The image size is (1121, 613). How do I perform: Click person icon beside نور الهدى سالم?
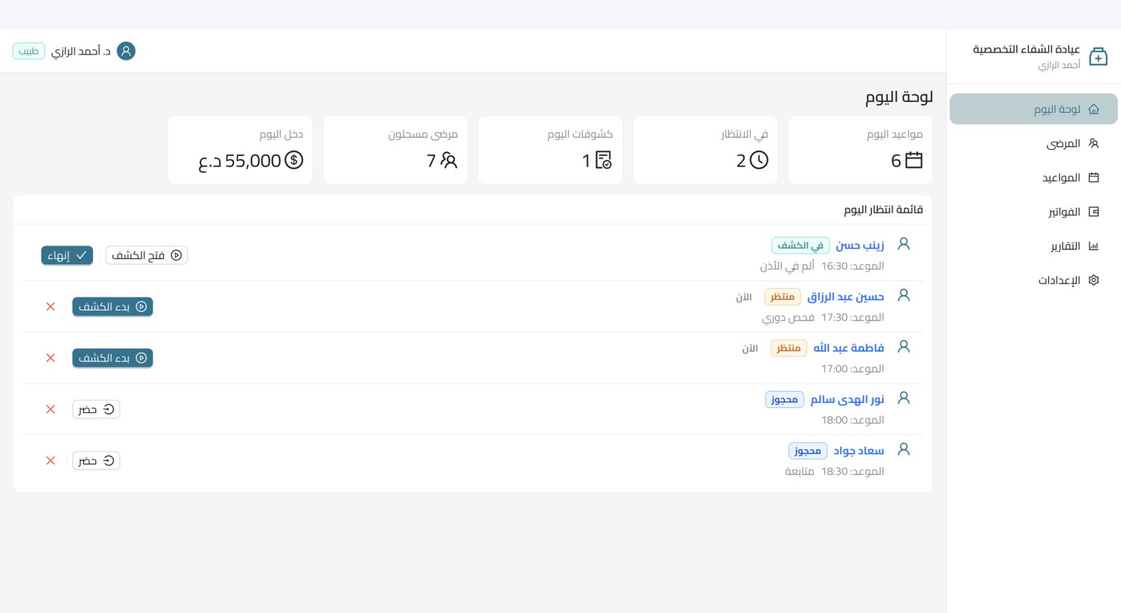point(904,397)
